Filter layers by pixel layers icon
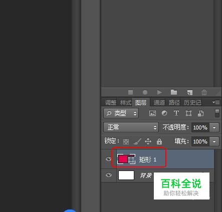This screenshot has height=212, width=222. [152, 113]
